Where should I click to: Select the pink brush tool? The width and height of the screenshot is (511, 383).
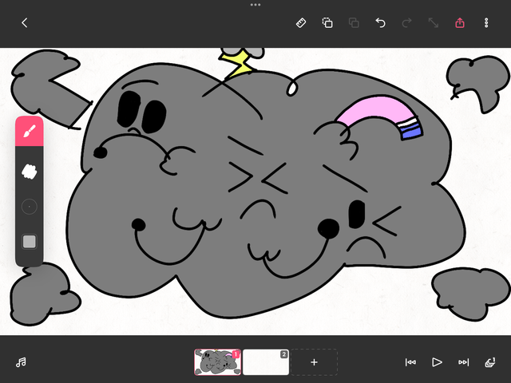pyautogui.click(x=30, y=132)
